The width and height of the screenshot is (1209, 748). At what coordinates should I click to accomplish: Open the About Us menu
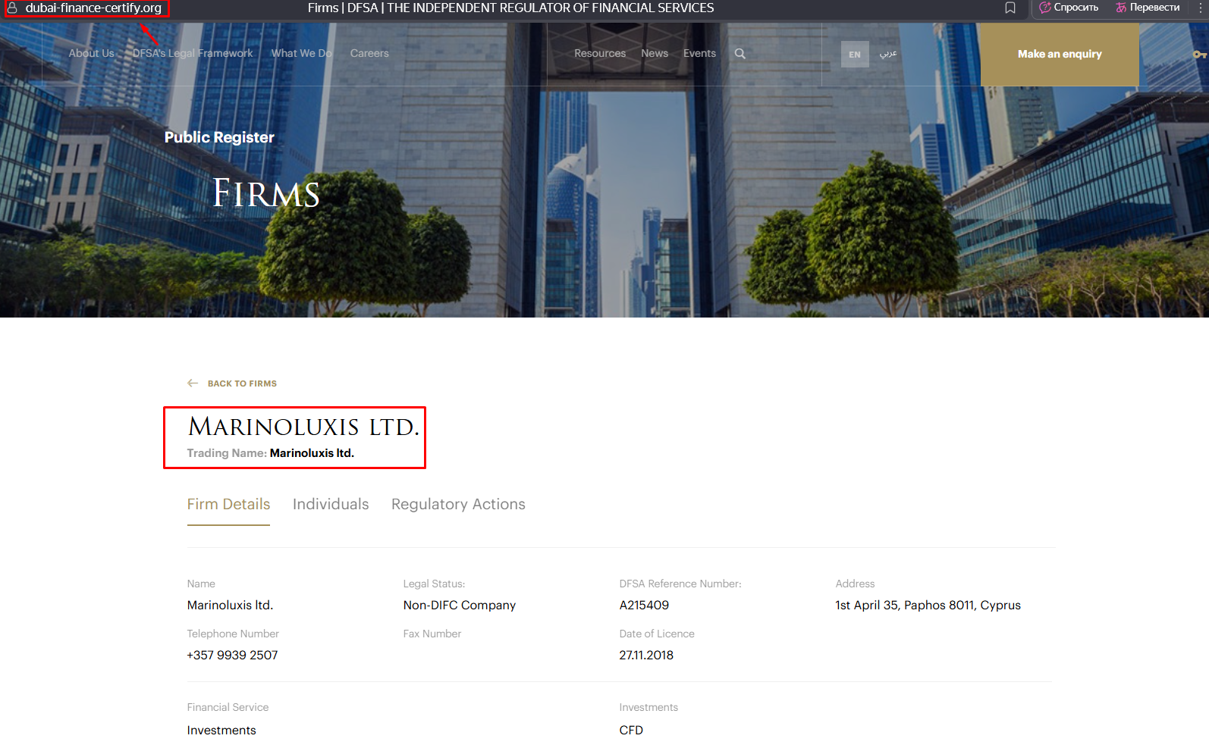(91, 53)
